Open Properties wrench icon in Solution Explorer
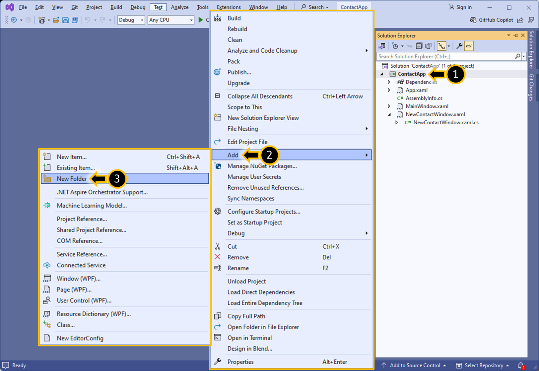The width and height of the screenshot is (539, 371). tap(459, 46)
